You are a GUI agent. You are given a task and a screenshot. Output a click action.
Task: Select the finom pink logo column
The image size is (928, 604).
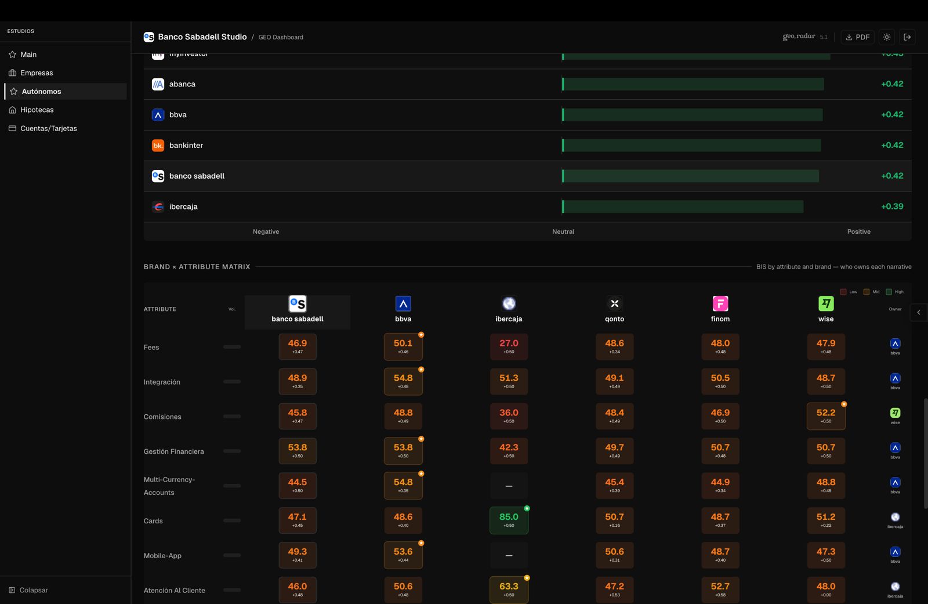[720, 303]
